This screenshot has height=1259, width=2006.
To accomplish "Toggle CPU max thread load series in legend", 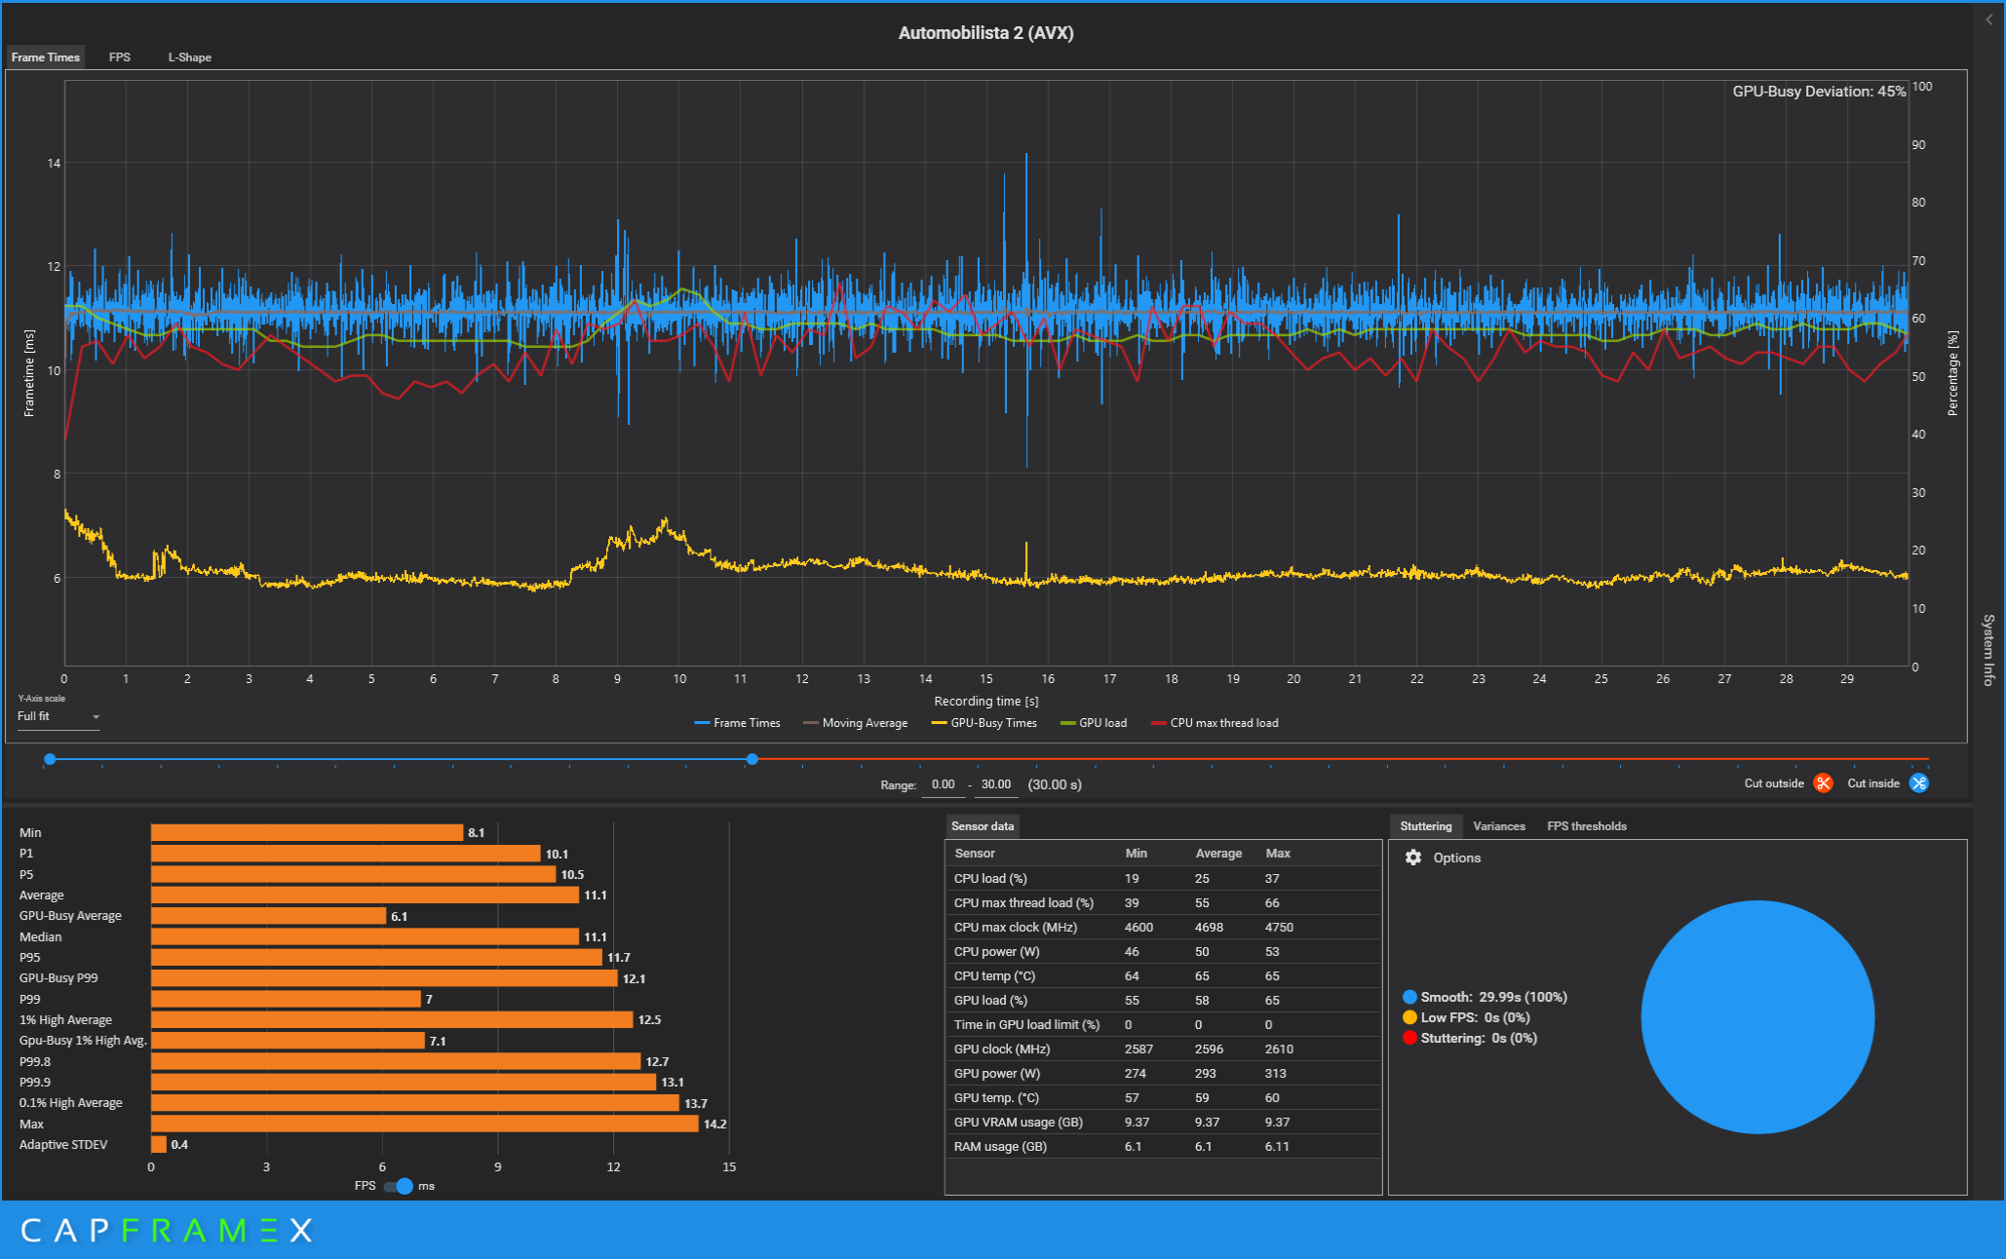I will [x=1215, y=723].
